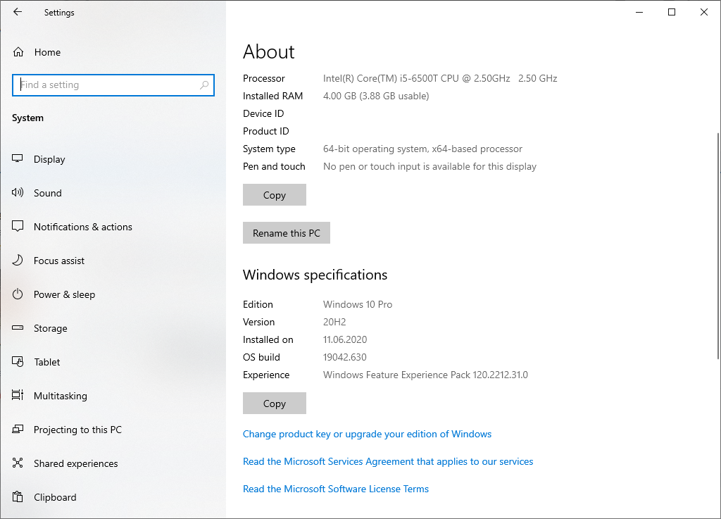
Task: Click the Focus assist moon icon
Action: pos(18,260)
